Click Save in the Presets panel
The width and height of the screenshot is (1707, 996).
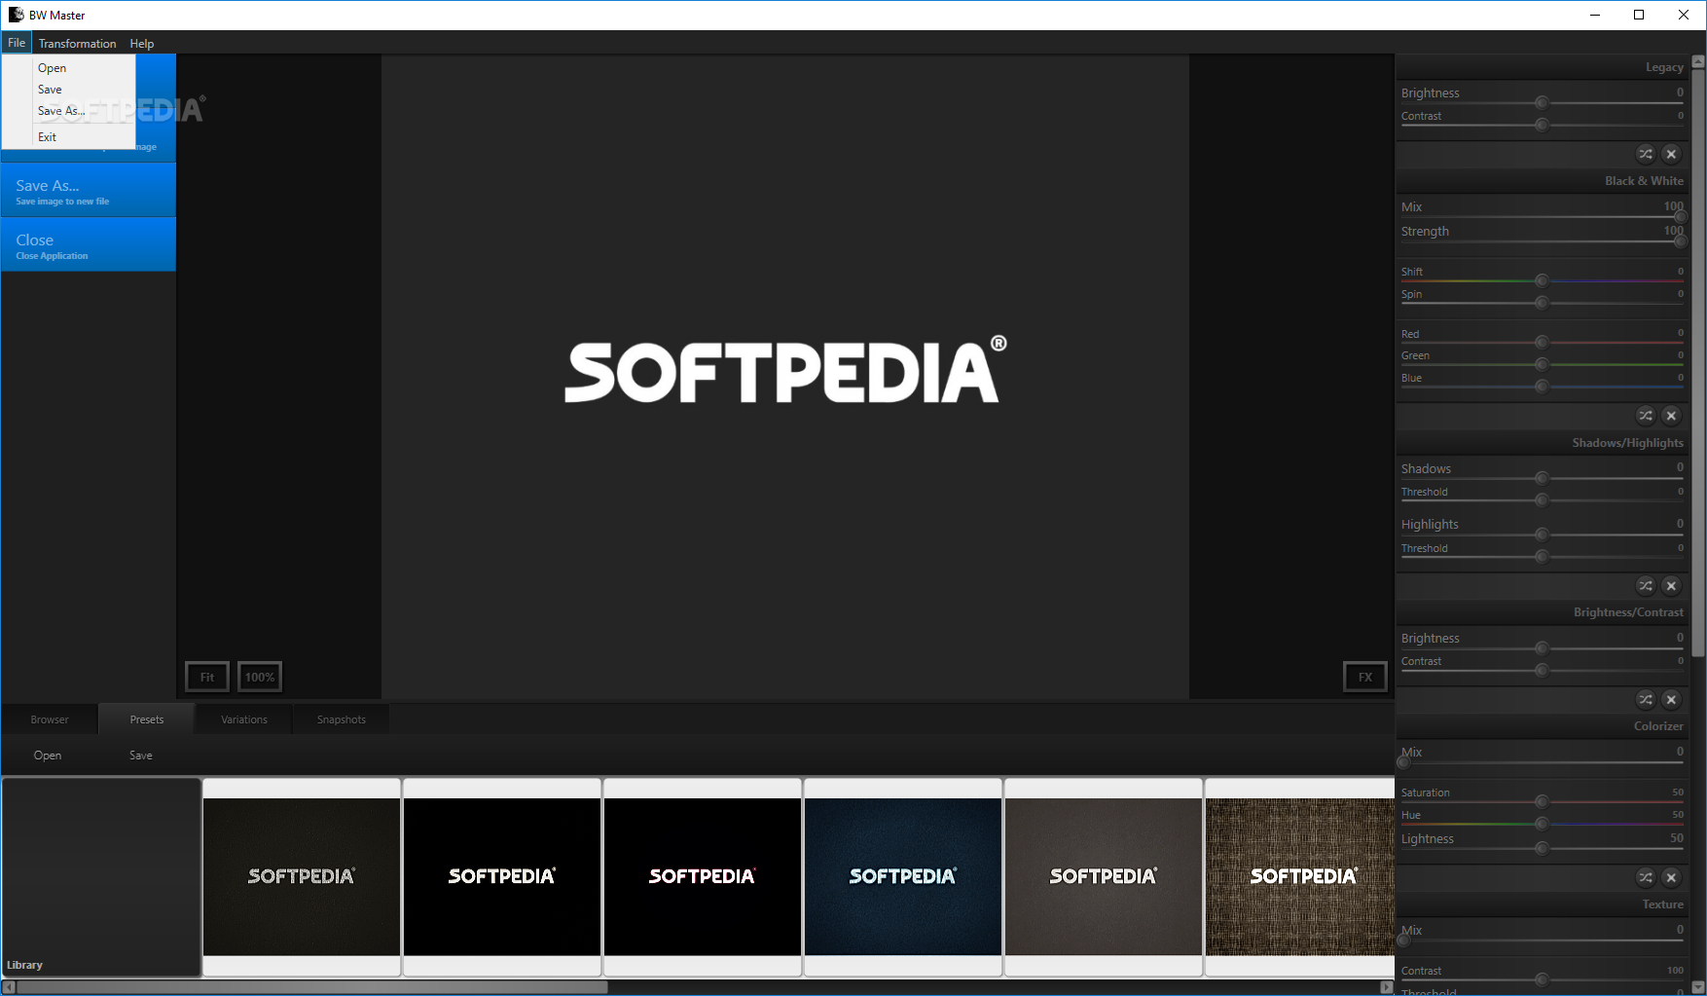click(x=141, y=756)
